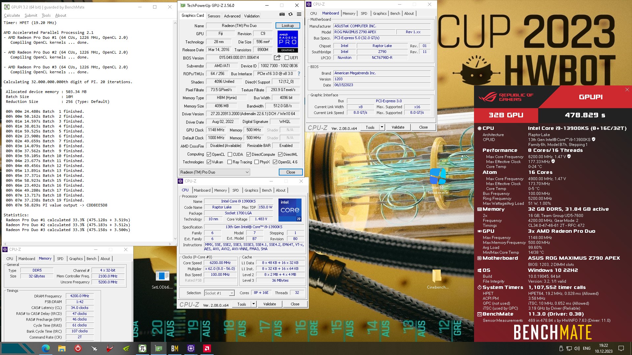Viewport: 632px width, 355px height.
Task: Open the GPU-Z hamburger menu
Action: click(299, 14)
